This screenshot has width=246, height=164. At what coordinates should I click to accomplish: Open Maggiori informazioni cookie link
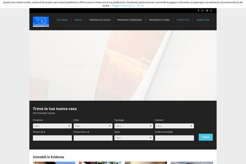(123, 6)
